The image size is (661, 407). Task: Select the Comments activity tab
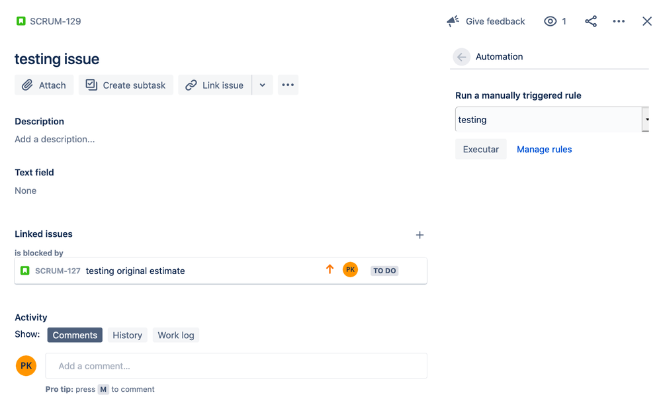[75, 335]
